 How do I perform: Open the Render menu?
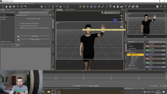(17, 3)
